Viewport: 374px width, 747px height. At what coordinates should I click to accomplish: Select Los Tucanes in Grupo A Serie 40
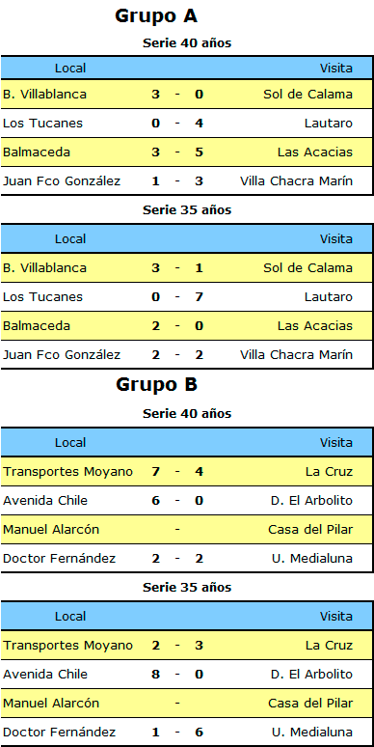(42, 124)
